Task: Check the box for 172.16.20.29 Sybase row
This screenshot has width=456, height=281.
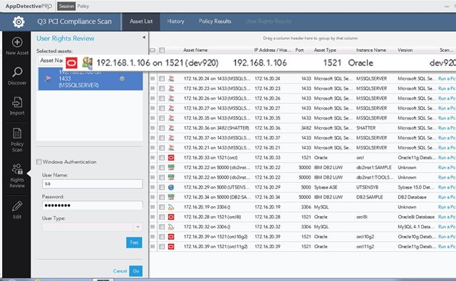Action: 162,187
